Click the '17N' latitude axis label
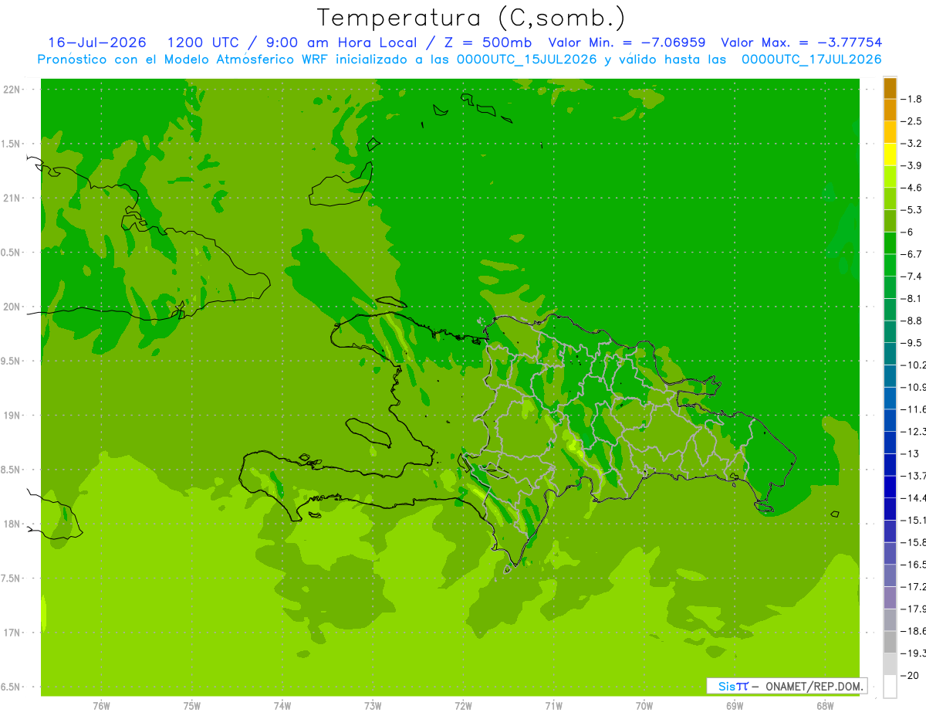The image size is (926, 716). click(x=12, y=633)
